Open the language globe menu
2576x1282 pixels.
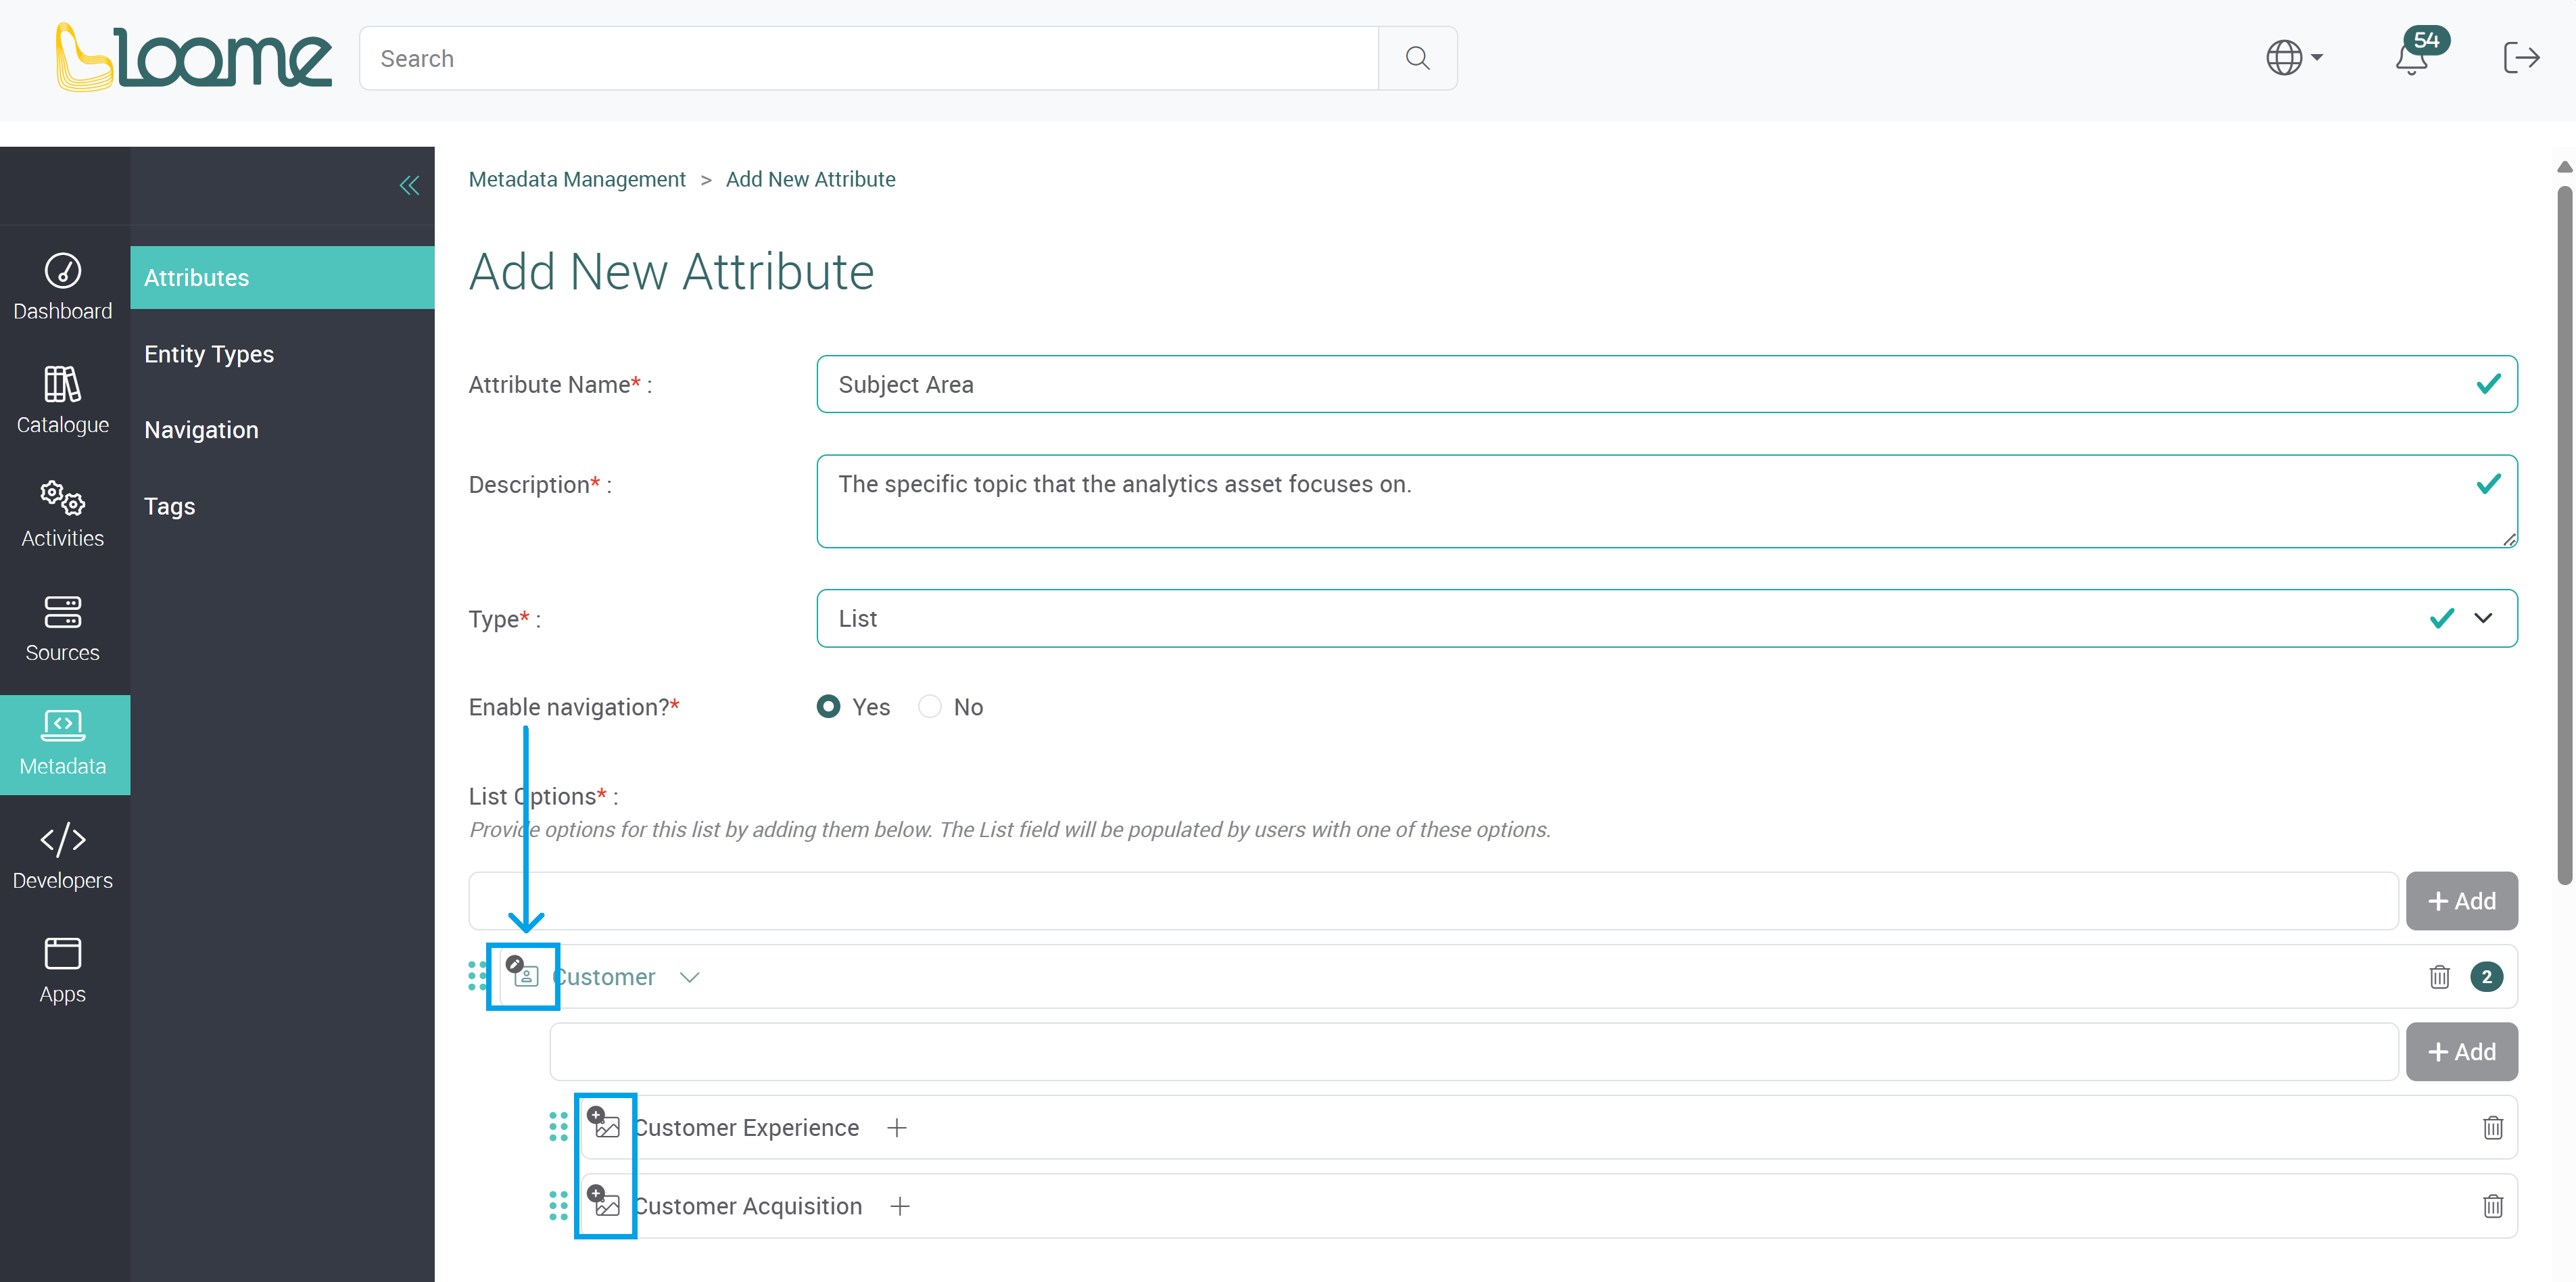(2294, 58)
